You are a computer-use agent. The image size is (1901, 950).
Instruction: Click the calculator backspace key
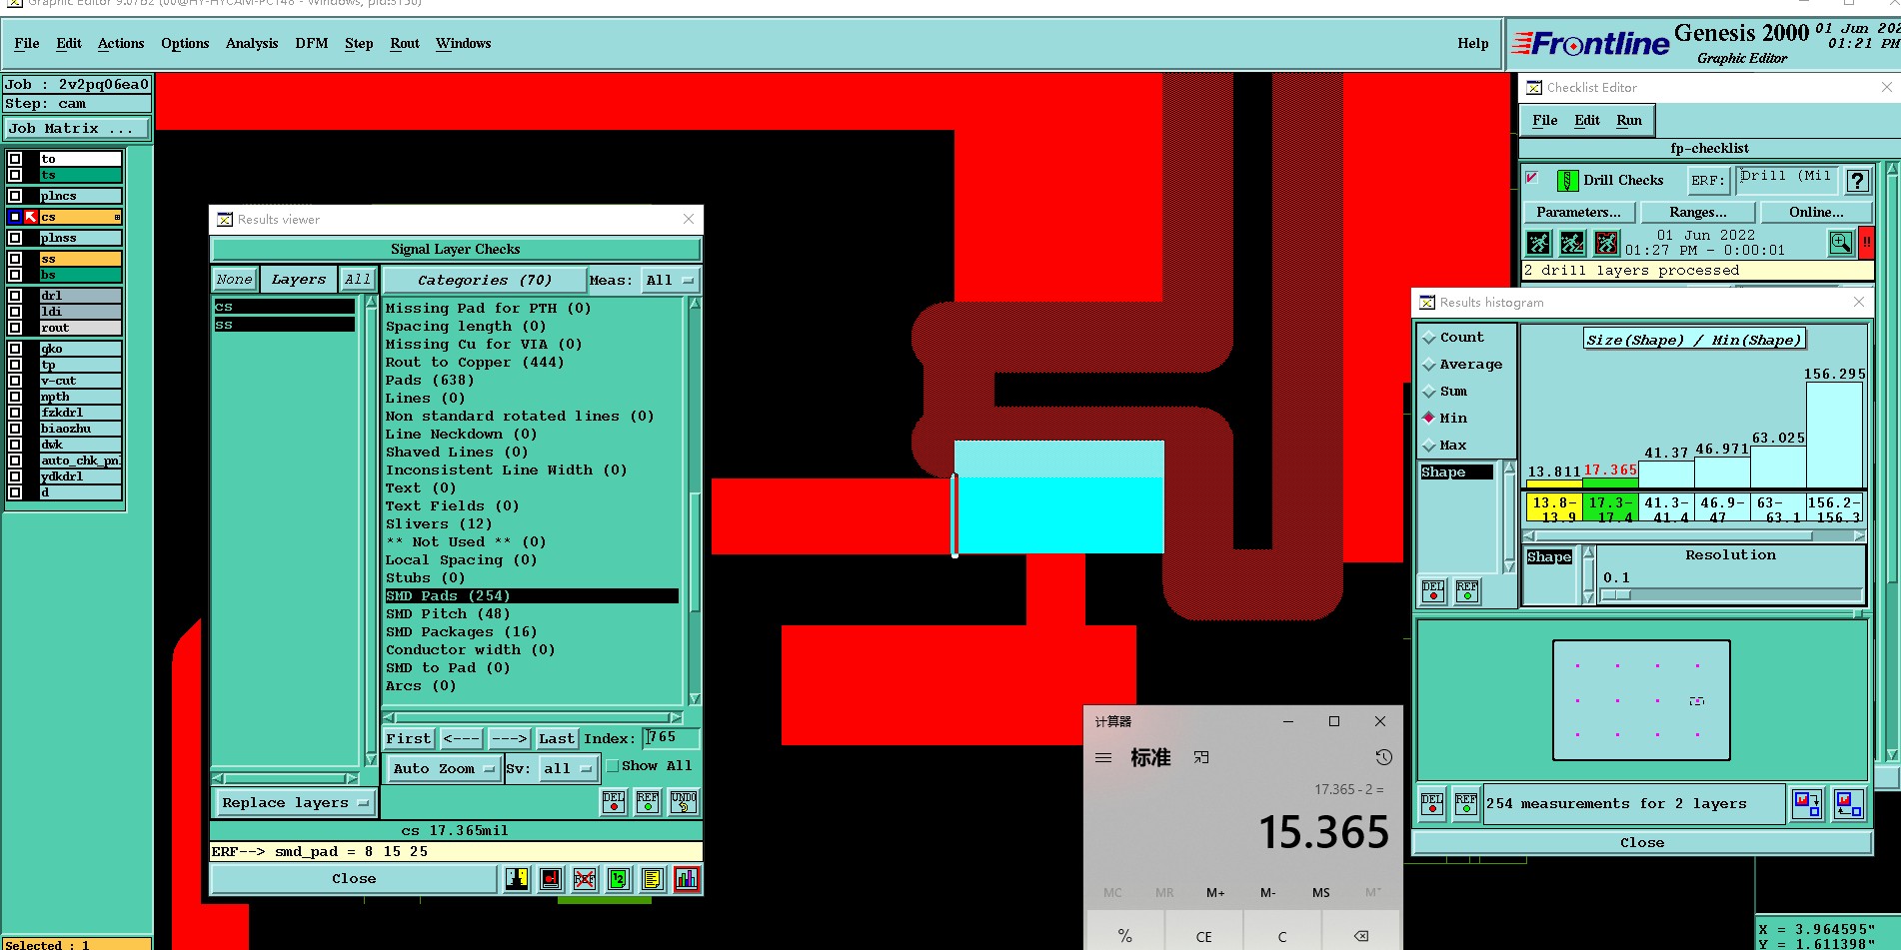1361,936
